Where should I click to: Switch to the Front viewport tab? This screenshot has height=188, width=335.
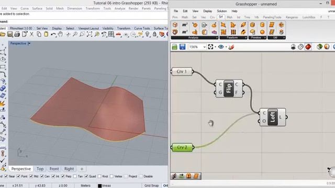point(54,169)
